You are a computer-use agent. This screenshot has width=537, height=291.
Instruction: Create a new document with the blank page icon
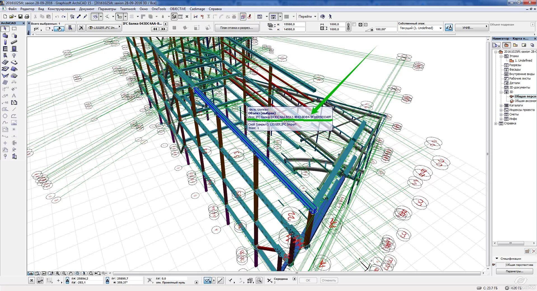coord(5,17)
